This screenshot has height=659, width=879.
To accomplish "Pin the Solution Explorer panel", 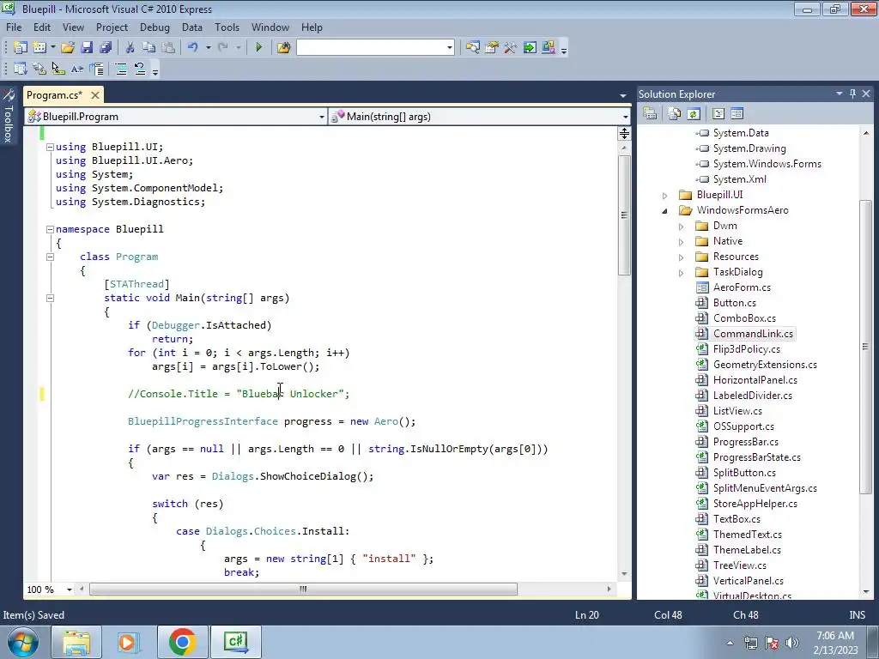I will click(852, 94).
